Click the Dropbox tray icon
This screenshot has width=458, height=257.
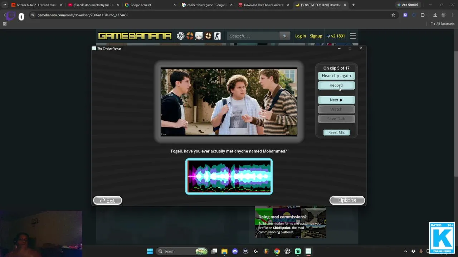click(414, 251)
